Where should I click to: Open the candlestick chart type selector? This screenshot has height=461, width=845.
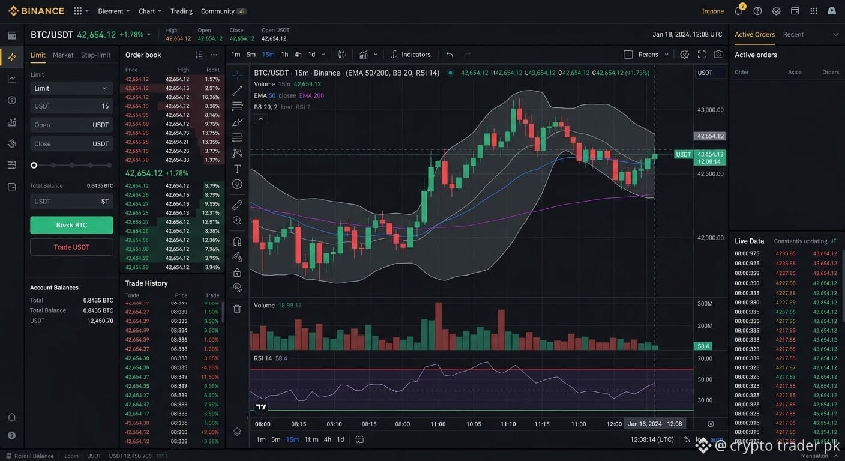coord(342,55)
